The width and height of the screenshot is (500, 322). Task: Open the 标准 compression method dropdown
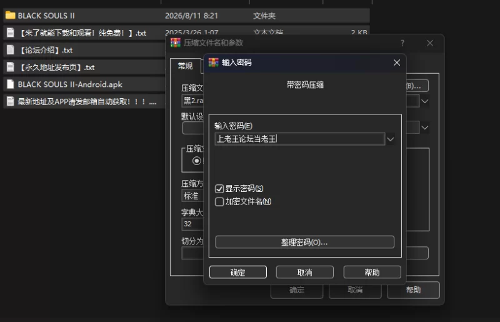192,196
